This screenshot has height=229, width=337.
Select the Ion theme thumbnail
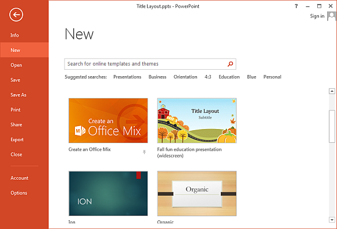click(108, 194)
